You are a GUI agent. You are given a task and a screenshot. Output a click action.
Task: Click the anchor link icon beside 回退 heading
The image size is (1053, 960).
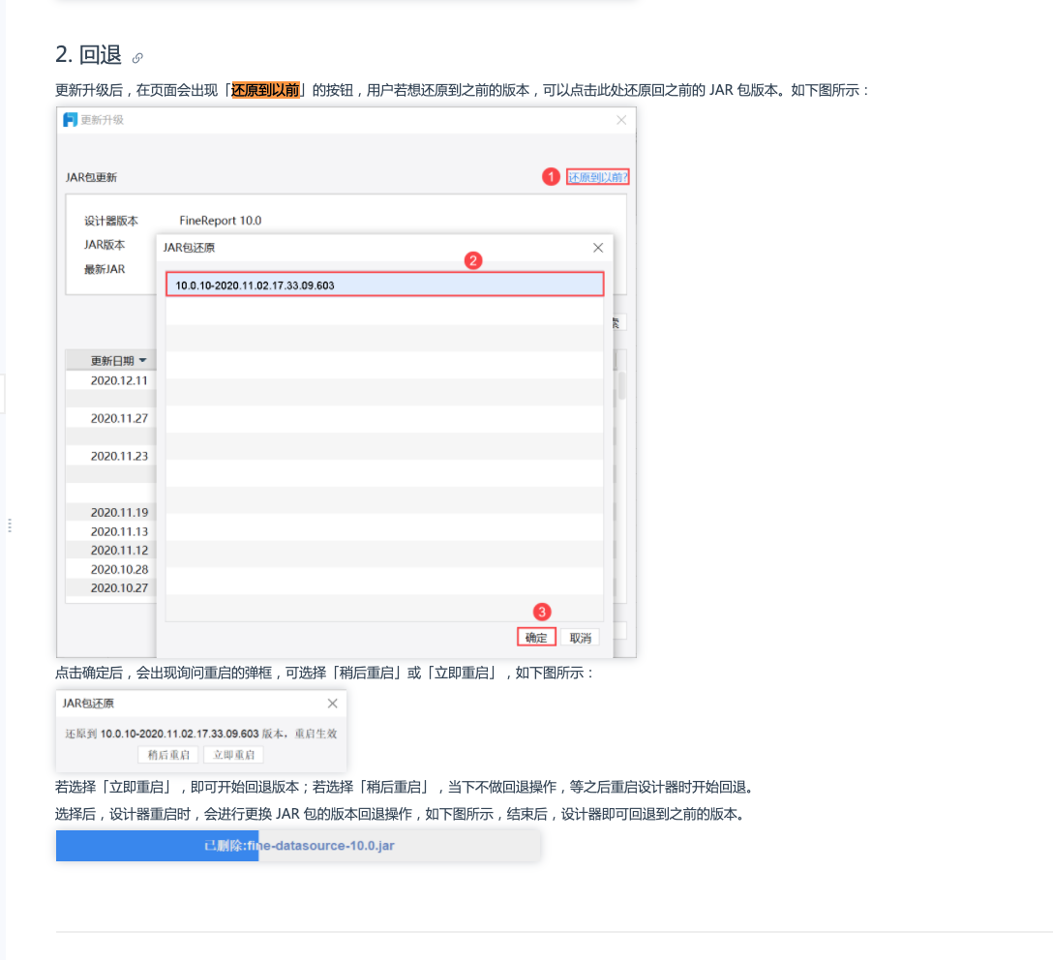(137, 58)
